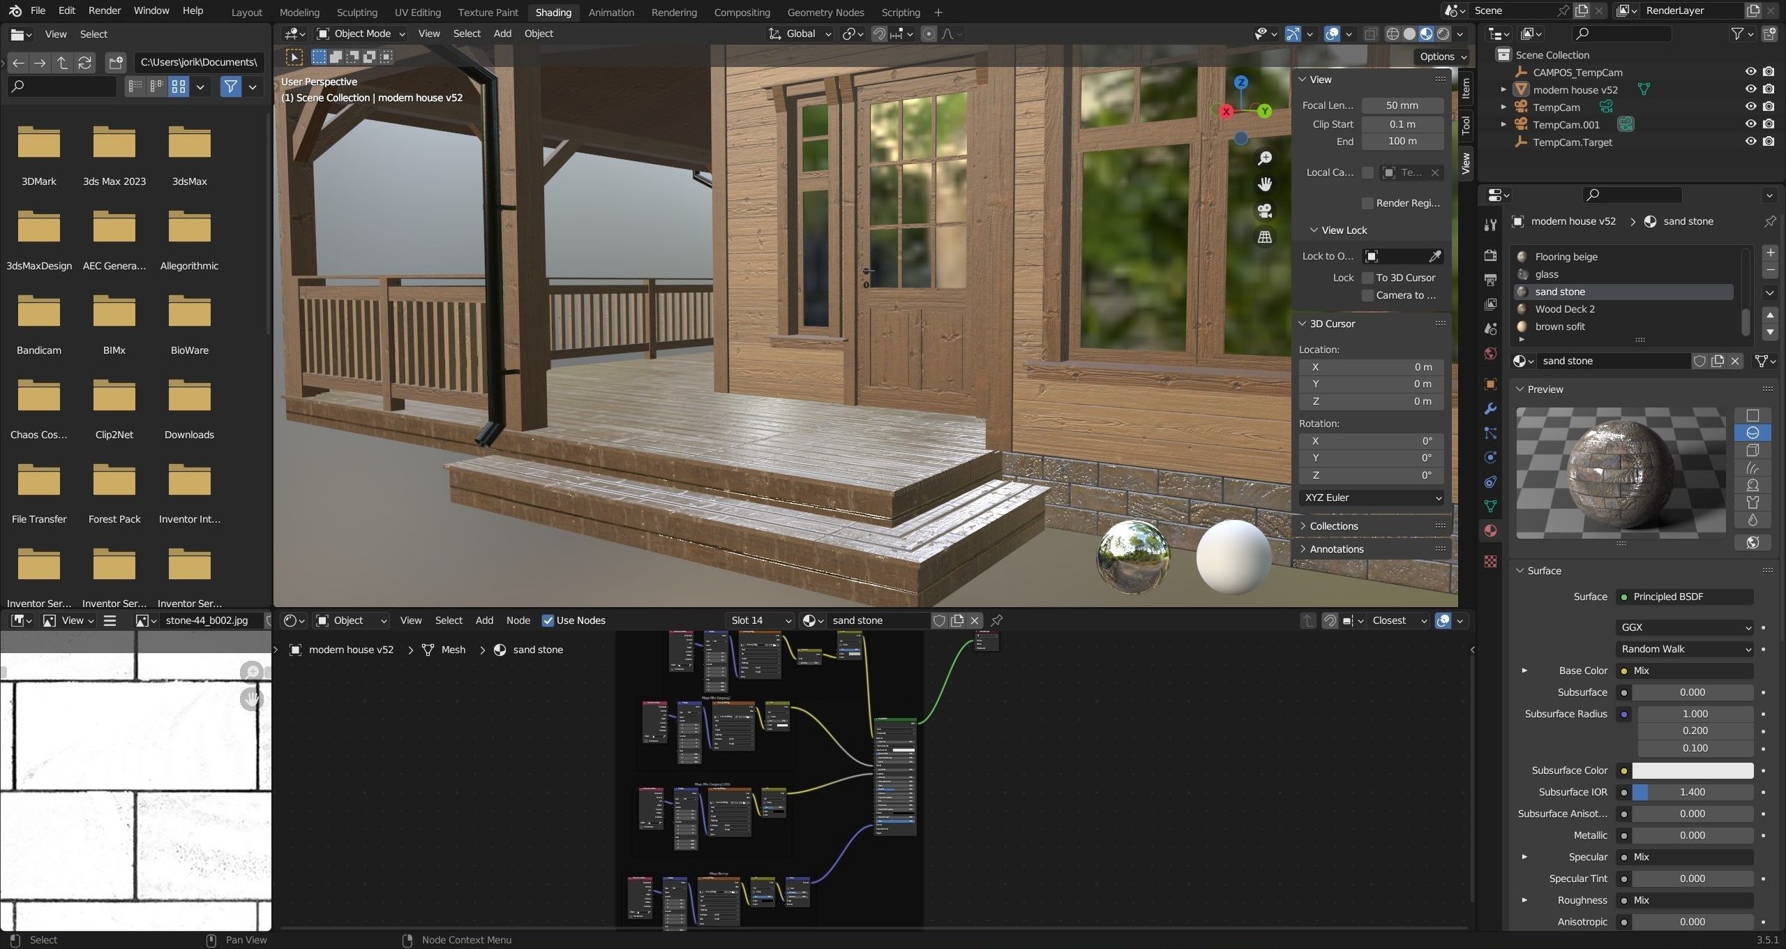1786x949 pixels.
Task: Open Texture properties checker tab
Action: 1490,561
